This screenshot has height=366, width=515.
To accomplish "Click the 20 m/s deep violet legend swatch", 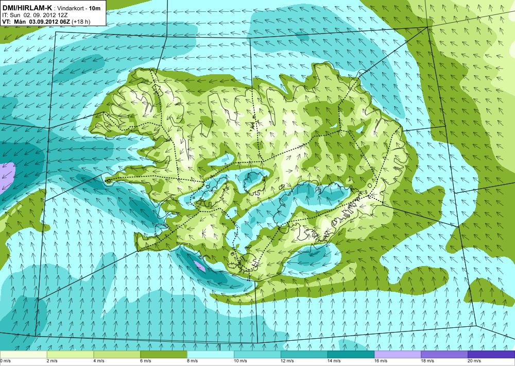I will tap(491, 355).
